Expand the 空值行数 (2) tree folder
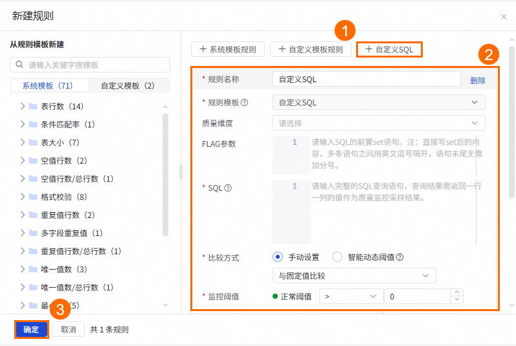The height and width of the screenshot is (346, 516). (x=23, y=160)
